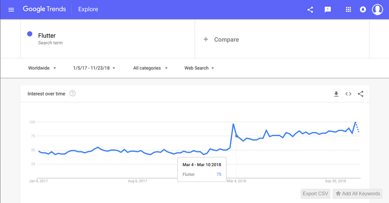Click the Explore header tab

coord(88,9)
